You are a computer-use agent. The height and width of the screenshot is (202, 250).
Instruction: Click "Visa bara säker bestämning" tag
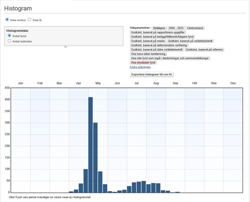tap(149, 54)
